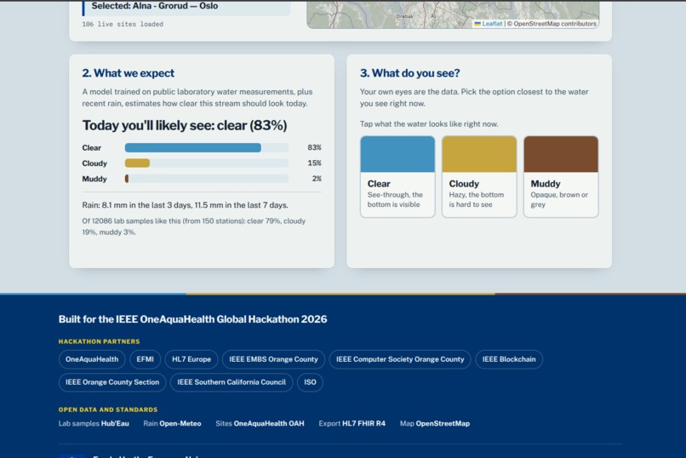Click the '15%' value
The image size is (686, 458).
tap(314, 163)
